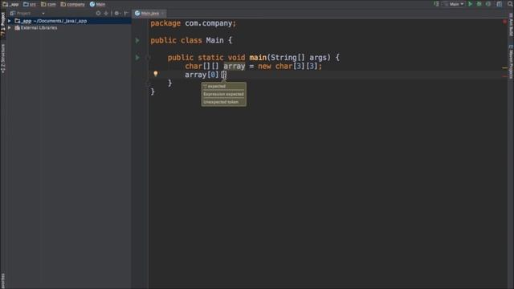Open the Favorites side tab at bottom-left
The height and width of the screenshot is (289, 514).
(x=3, y=280)
